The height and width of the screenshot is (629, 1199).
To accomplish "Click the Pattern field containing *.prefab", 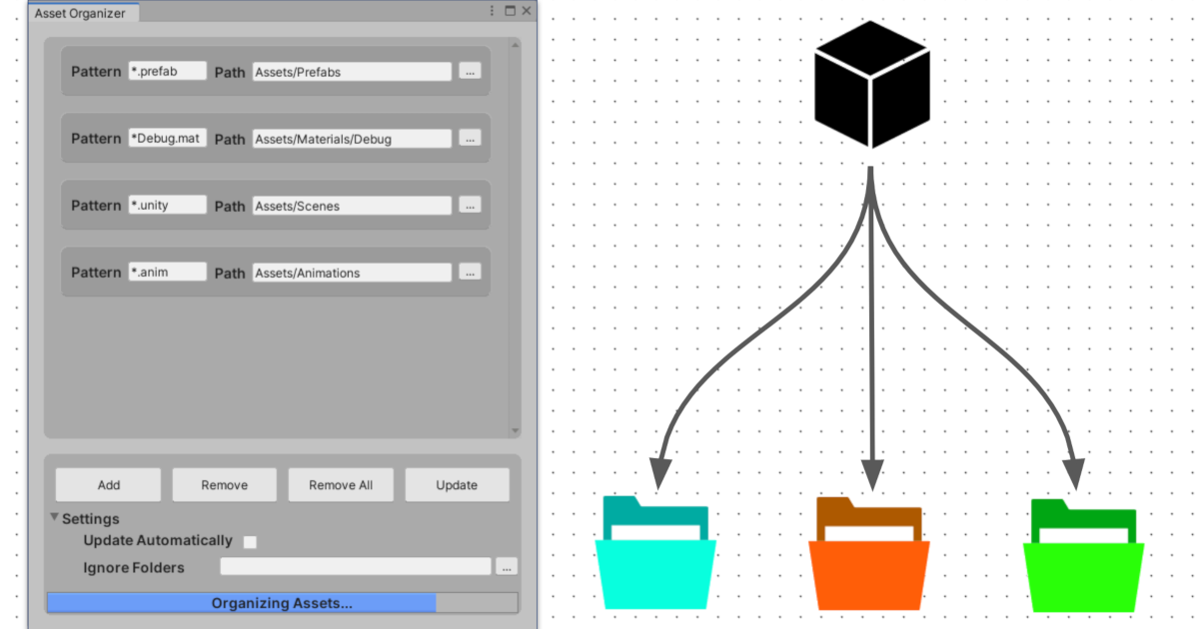I will 167,71.
